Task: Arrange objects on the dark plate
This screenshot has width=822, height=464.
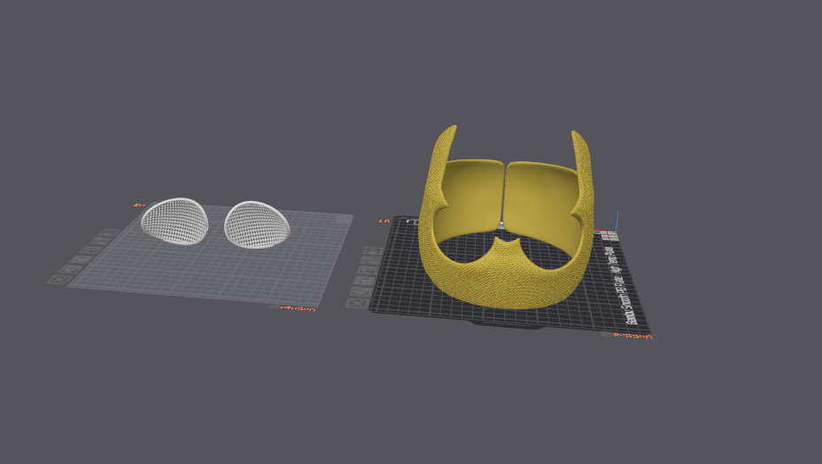Action: click(x=365, y=281)
